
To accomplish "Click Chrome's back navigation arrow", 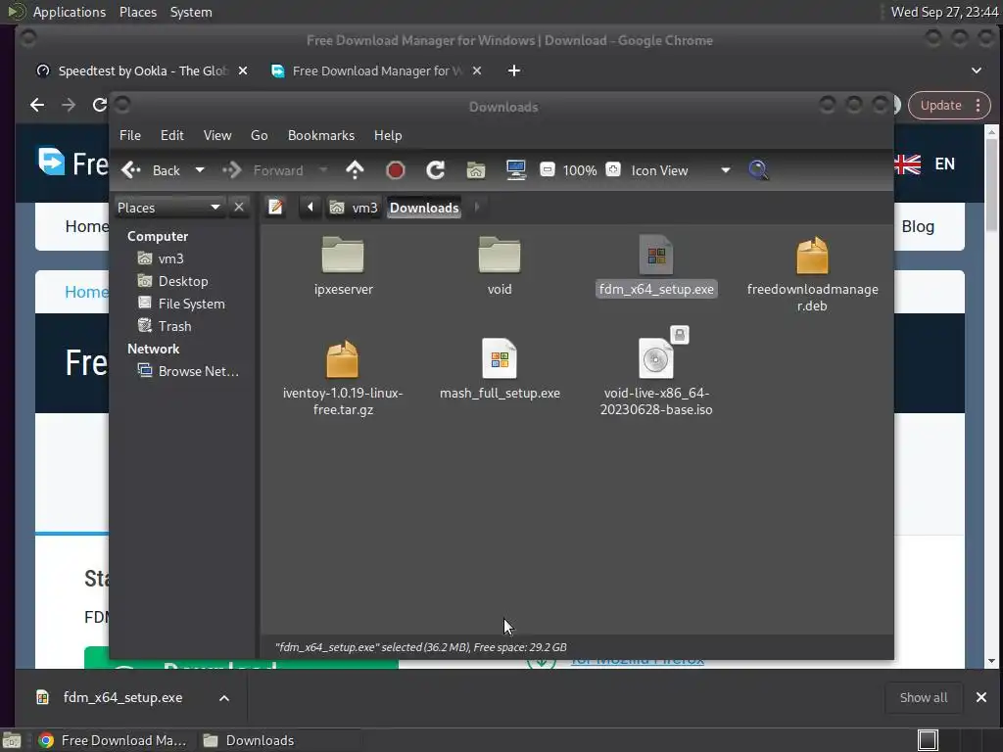I will [x=37, y=105].
